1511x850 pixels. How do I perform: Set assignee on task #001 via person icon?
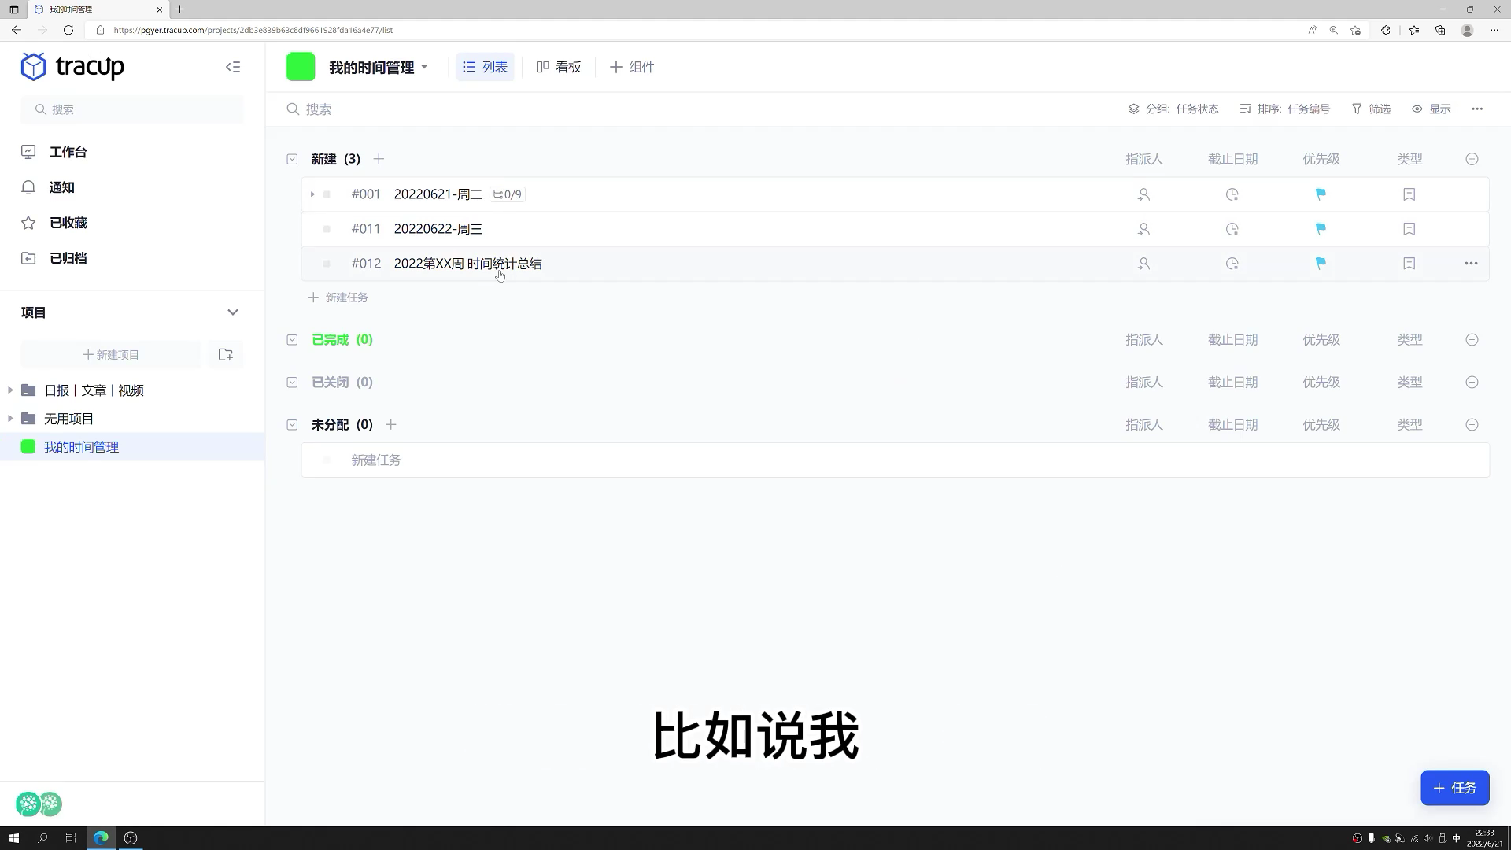[1143, 194]
